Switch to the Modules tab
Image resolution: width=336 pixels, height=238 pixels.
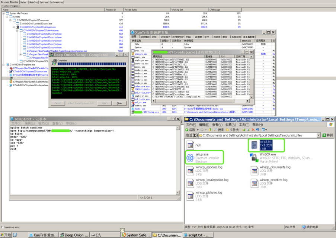(x=33, y=2)
